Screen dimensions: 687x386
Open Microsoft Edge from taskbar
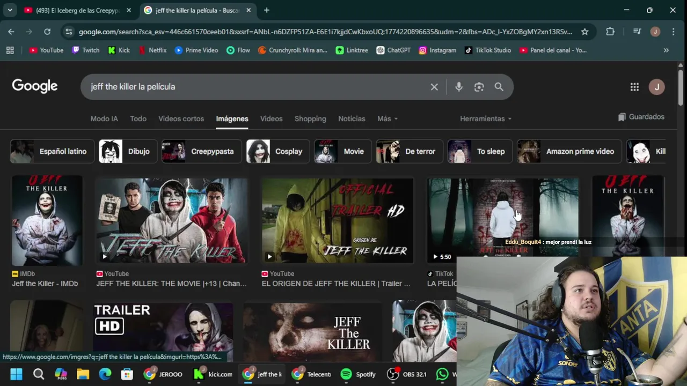[105, 374]
